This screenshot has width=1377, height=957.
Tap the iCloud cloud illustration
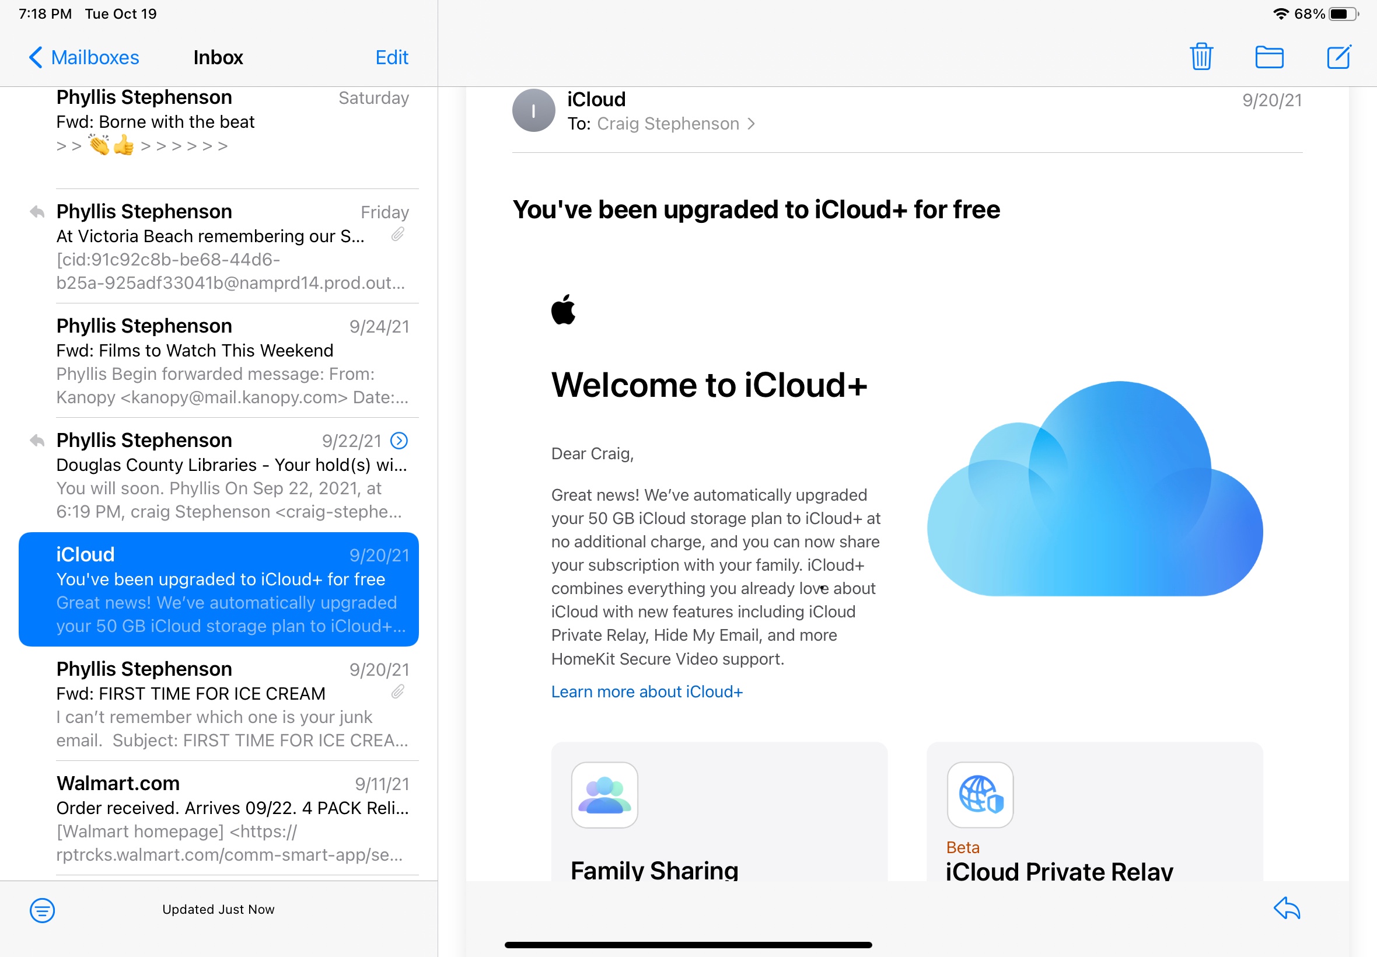tap(1095, 488)
